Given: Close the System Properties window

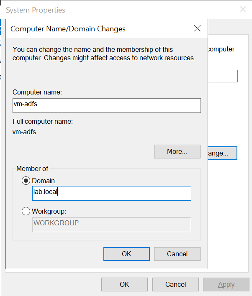Looking at the screenshot, I should (242, 10).
